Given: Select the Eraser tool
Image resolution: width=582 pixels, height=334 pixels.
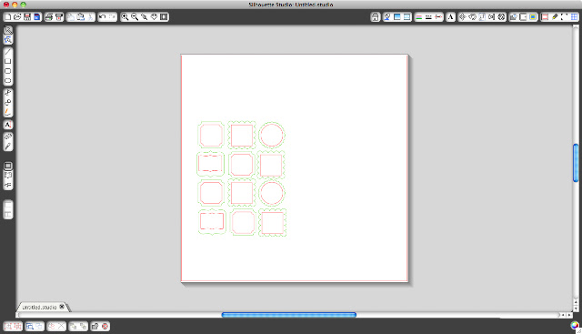Looking at the screenshot, I should click(8, 137).
